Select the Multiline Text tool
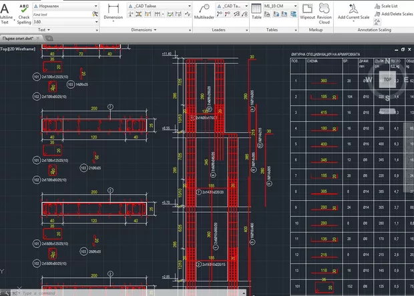414x296 pixels. click(6, 13)
